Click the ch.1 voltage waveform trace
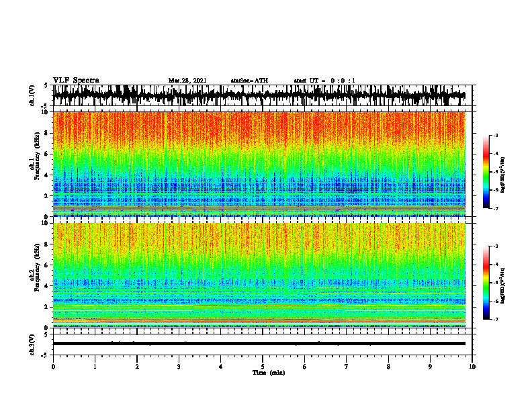The width and height of the screenshot is (532, 411). click(x=259, y=95)
